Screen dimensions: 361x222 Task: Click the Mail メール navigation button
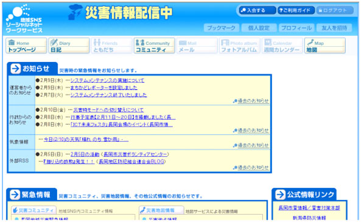tap(197, 46)
